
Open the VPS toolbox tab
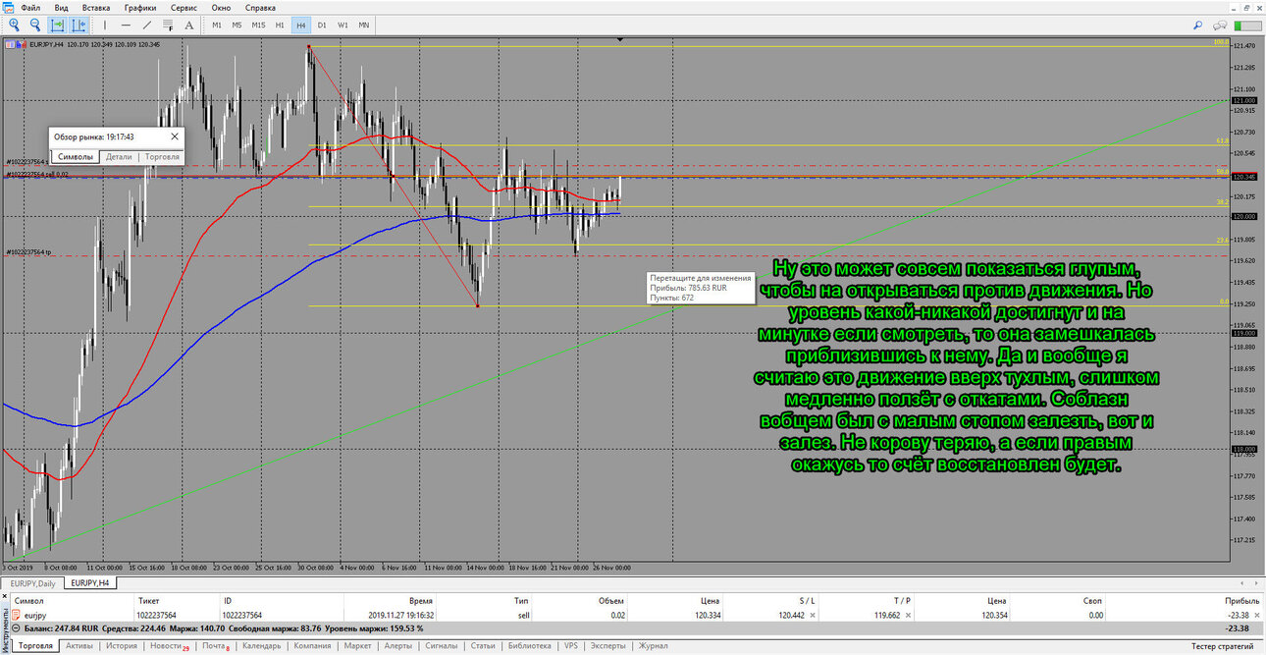click(x=571, y=646)
